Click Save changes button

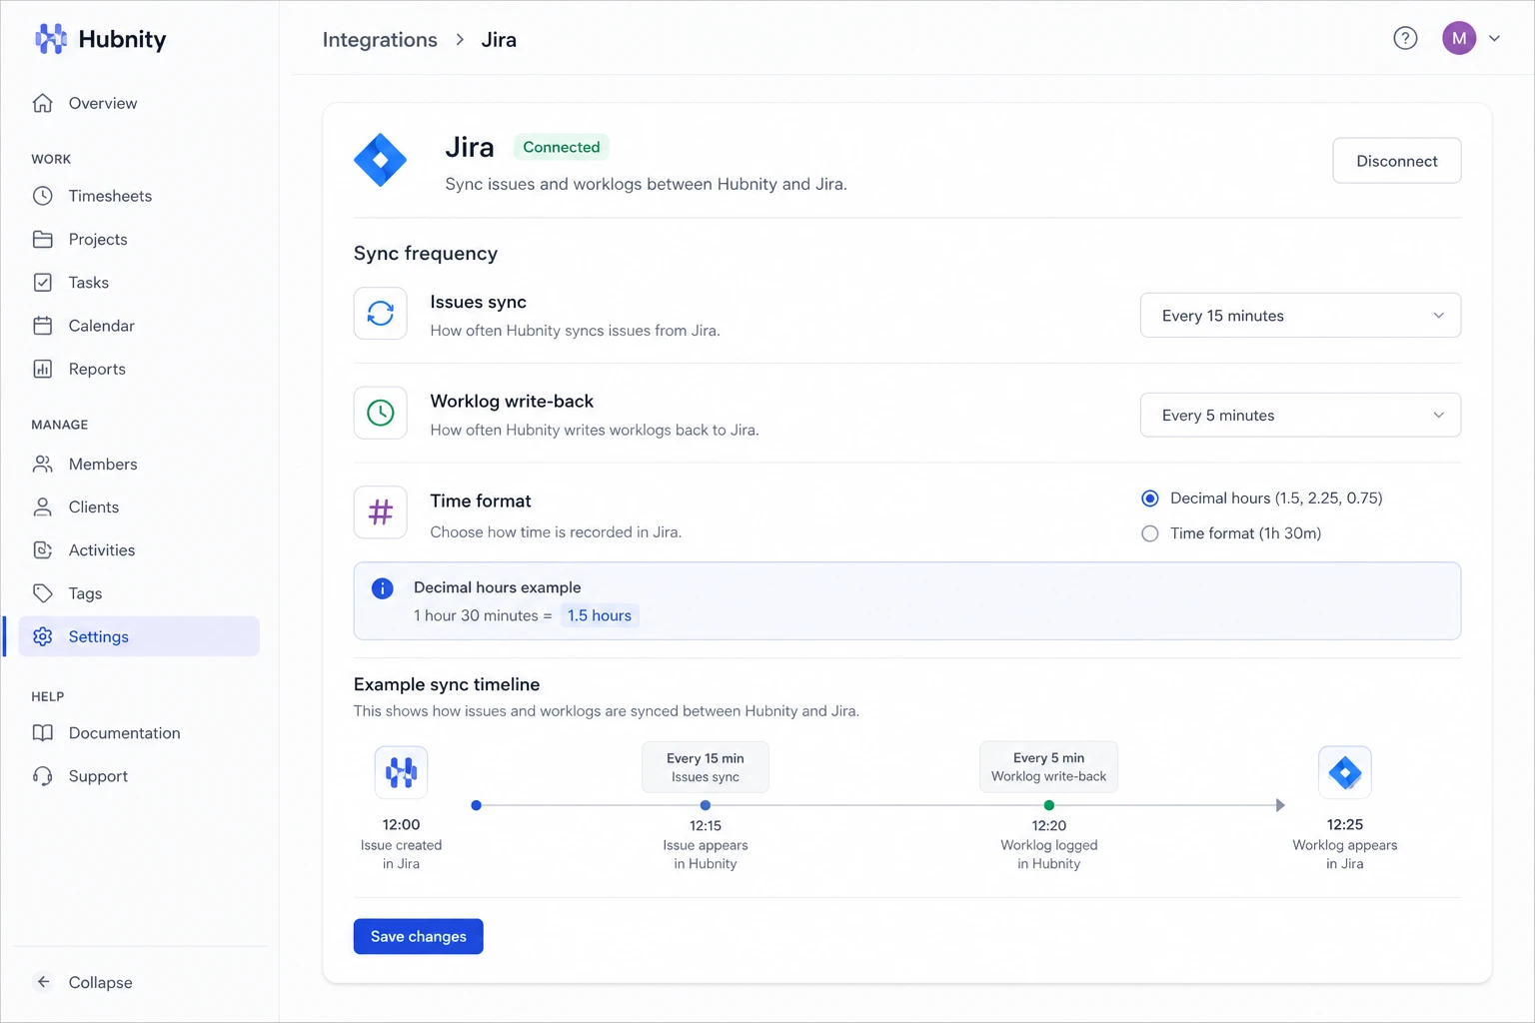pyautogui.click(x=419, y=936)
